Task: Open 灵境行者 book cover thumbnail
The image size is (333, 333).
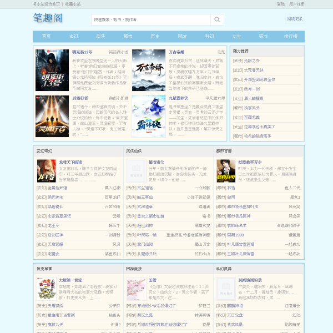Action: 52,116
